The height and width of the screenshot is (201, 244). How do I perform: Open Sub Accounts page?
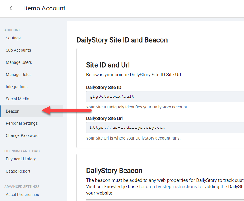(x=18, y=50)
